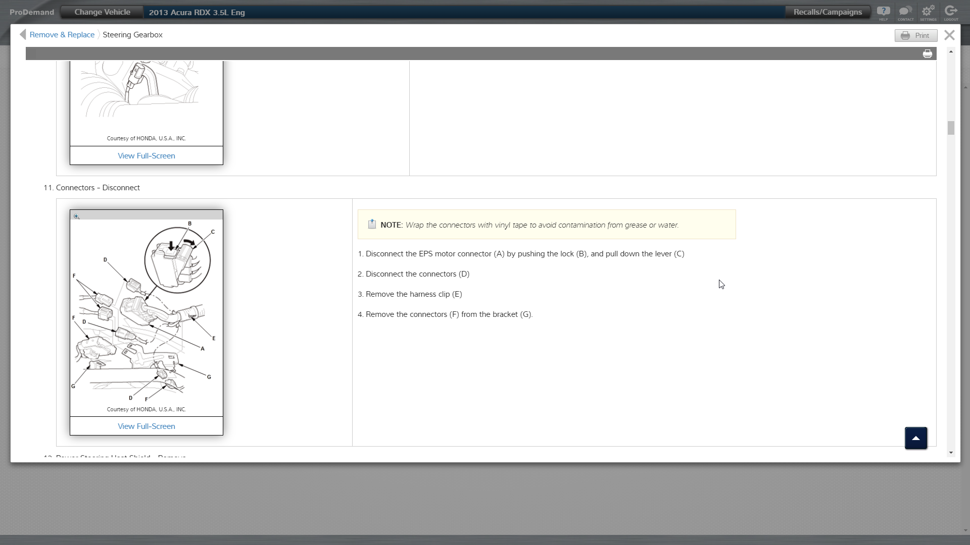
Task: Click the magnifier zoom icon above diagram
Action: click(x=77, y=216)
